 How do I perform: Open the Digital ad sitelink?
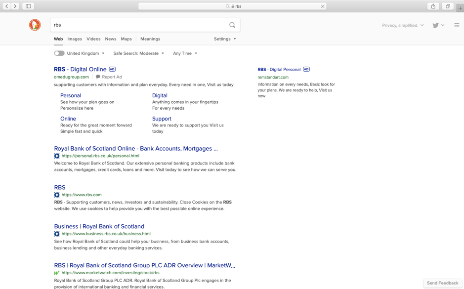click(160, 95)
